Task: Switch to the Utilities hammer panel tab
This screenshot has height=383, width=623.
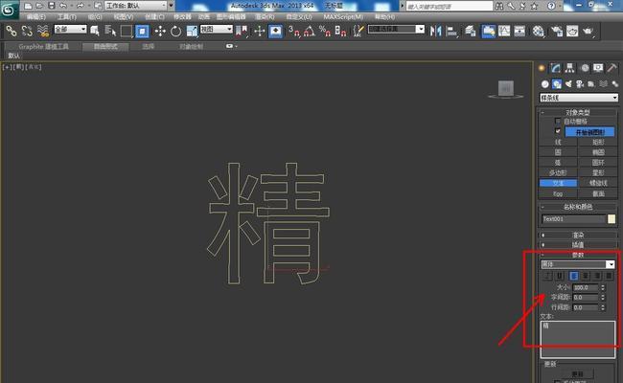Action: [611, 68]
